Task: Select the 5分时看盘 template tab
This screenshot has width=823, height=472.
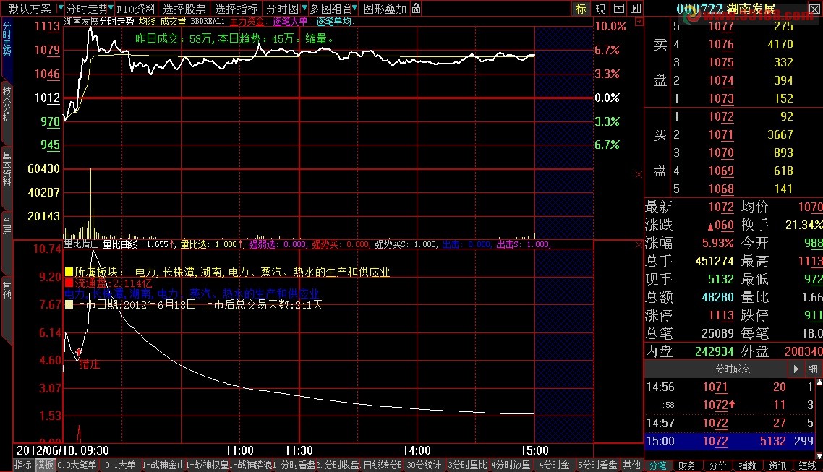Action: tap(597, 465)
